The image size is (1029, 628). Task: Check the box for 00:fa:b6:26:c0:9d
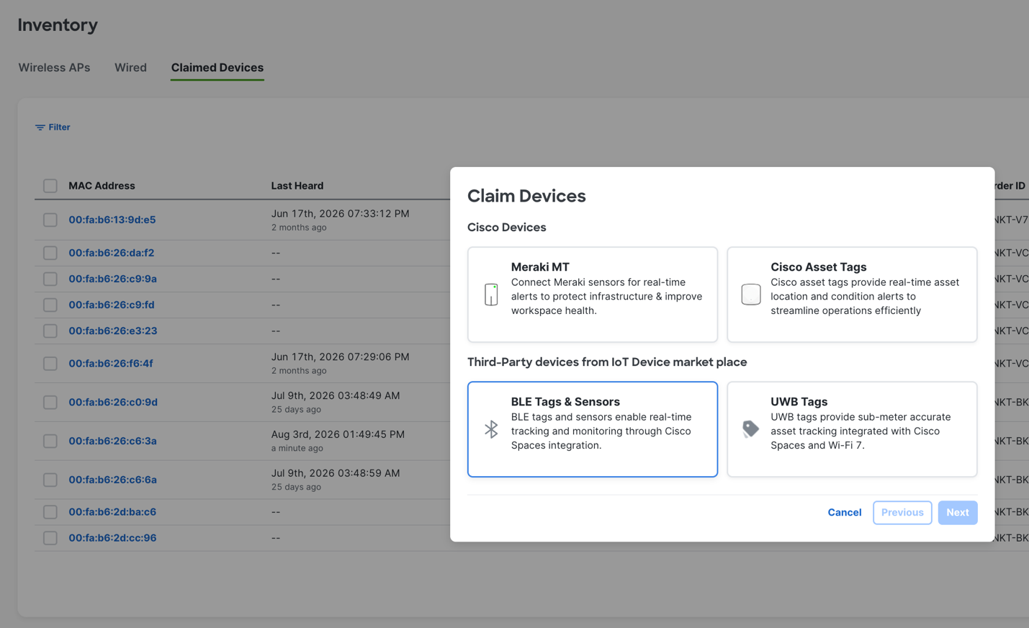(50, 402)
